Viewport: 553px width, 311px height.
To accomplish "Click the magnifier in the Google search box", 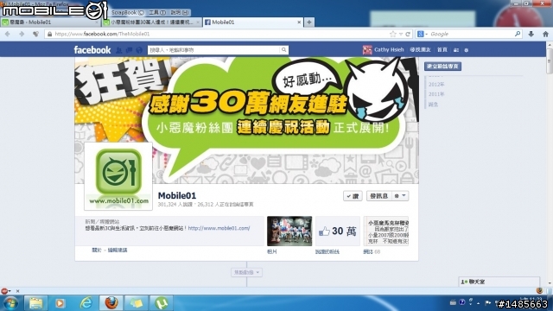I will point(518,34).
